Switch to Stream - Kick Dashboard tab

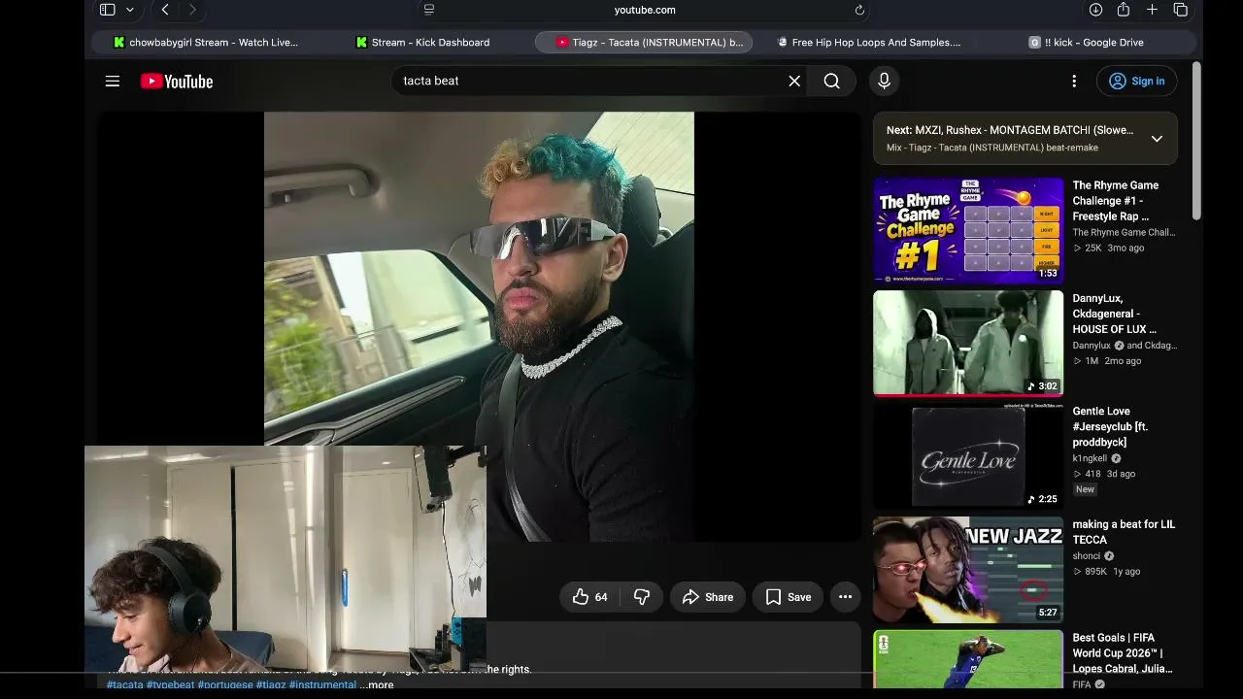coord(422,43)
